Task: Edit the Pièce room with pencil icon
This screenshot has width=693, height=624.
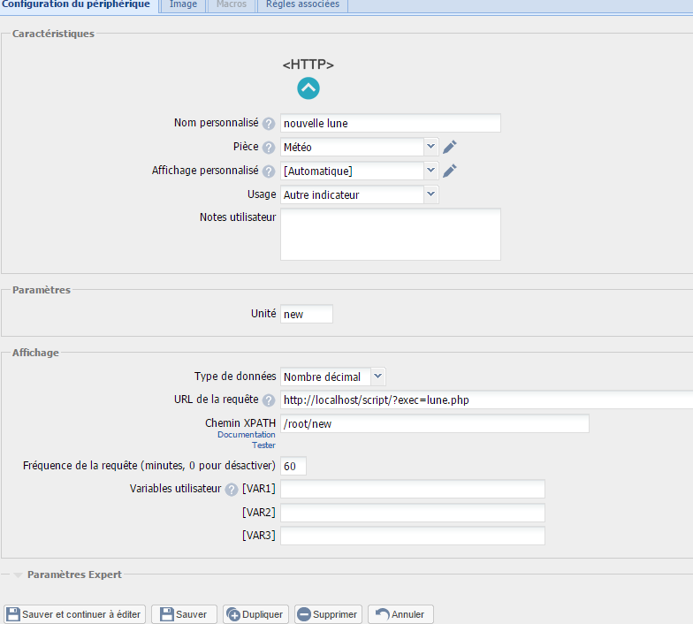Action: point(450,147)
